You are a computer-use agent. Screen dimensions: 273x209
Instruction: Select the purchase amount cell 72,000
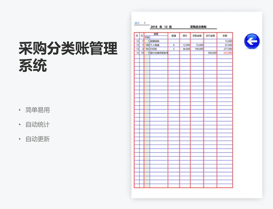(x=197, y=45)
